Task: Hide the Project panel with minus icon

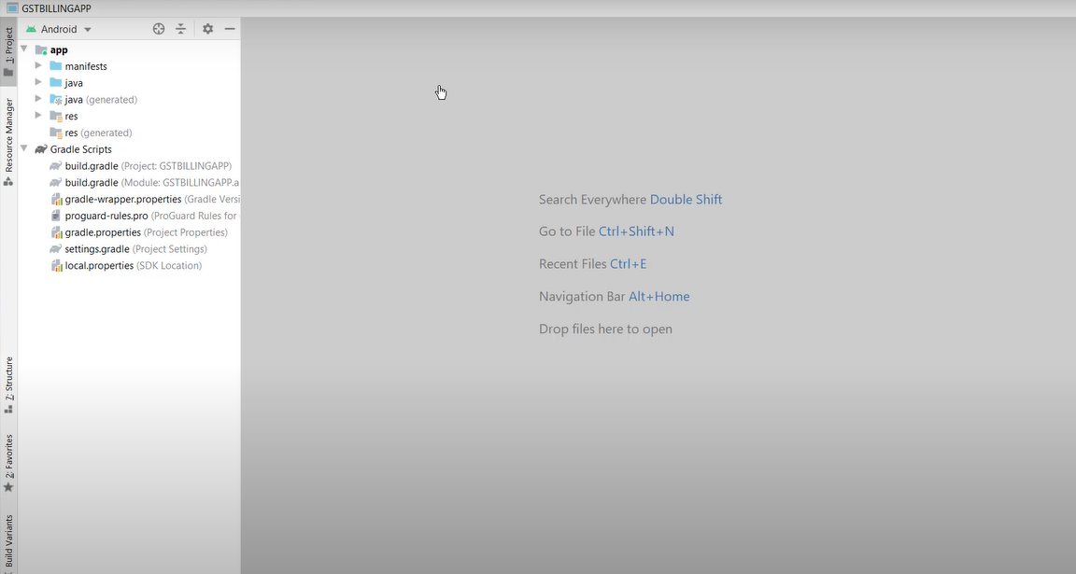Action: (x=230, y=29)
